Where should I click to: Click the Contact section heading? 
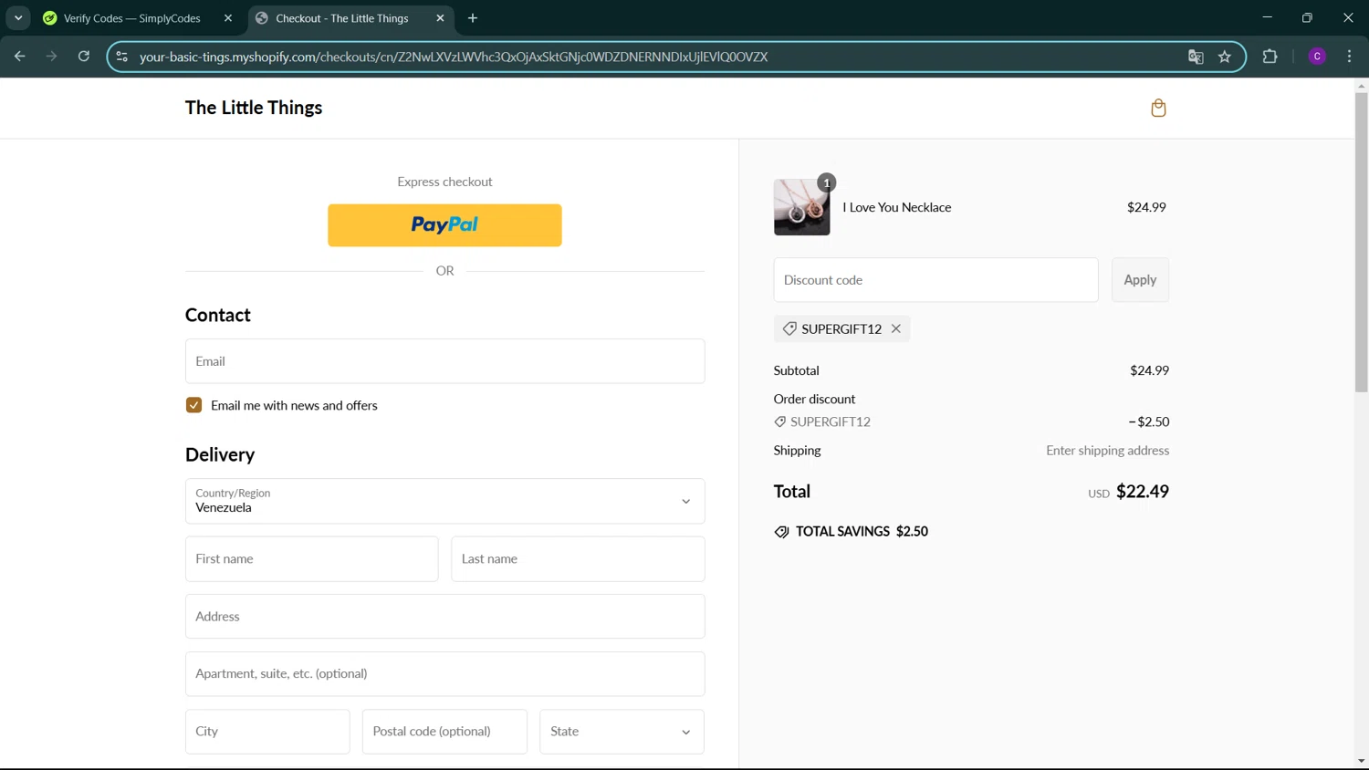(218, 315)
